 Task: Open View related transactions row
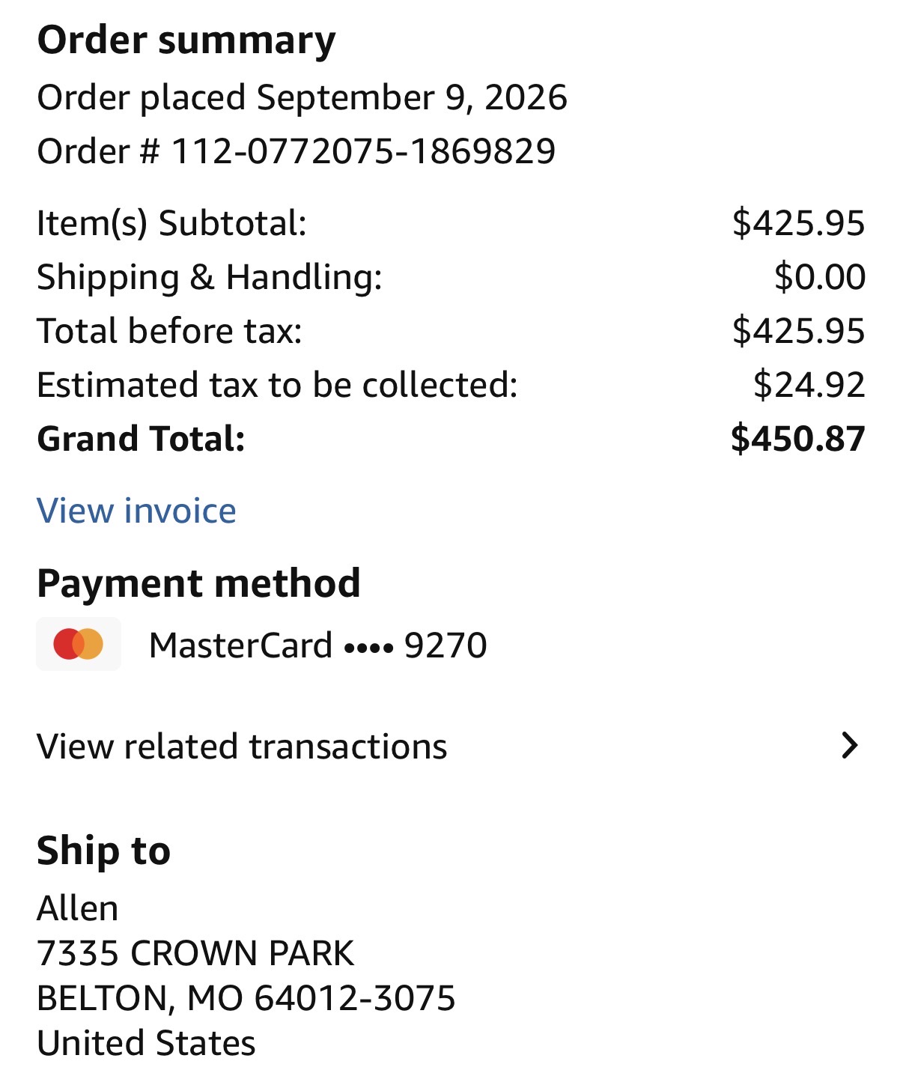[x=451, y=747]
